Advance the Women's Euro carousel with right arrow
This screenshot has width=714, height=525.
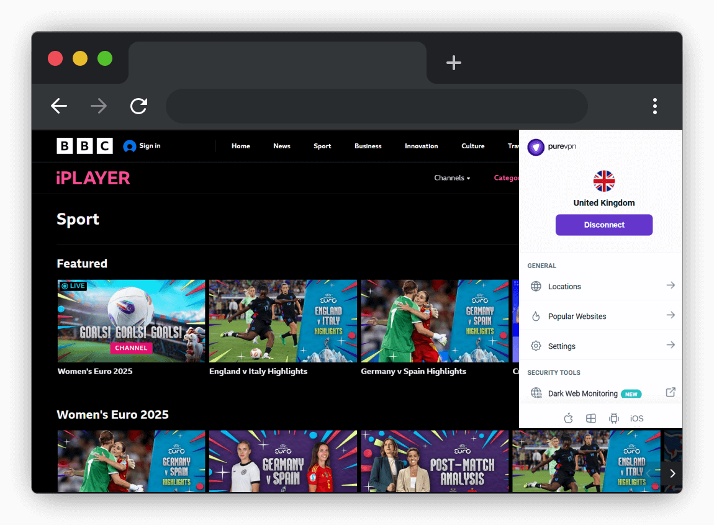click(672, 473)
